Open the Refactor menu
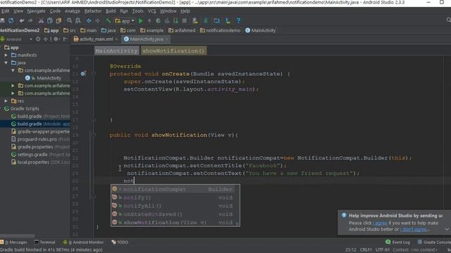 tap(93, 11)
